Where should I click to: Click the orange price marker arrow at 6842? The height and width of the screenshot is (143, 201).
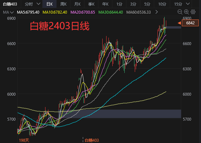179,23
